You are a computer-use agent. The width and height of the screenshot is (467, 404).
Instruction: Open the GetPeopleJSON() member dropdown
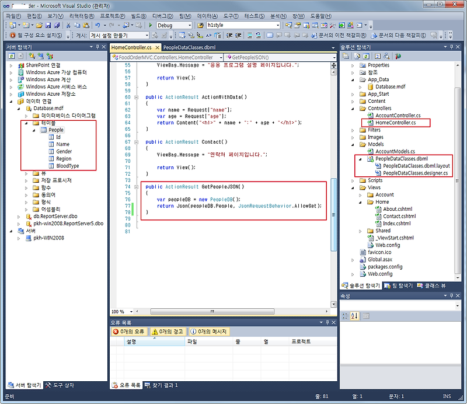(334, 57)
